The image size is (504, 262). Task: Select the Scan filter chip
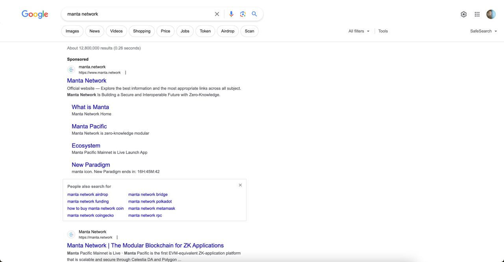click(250, 31)
